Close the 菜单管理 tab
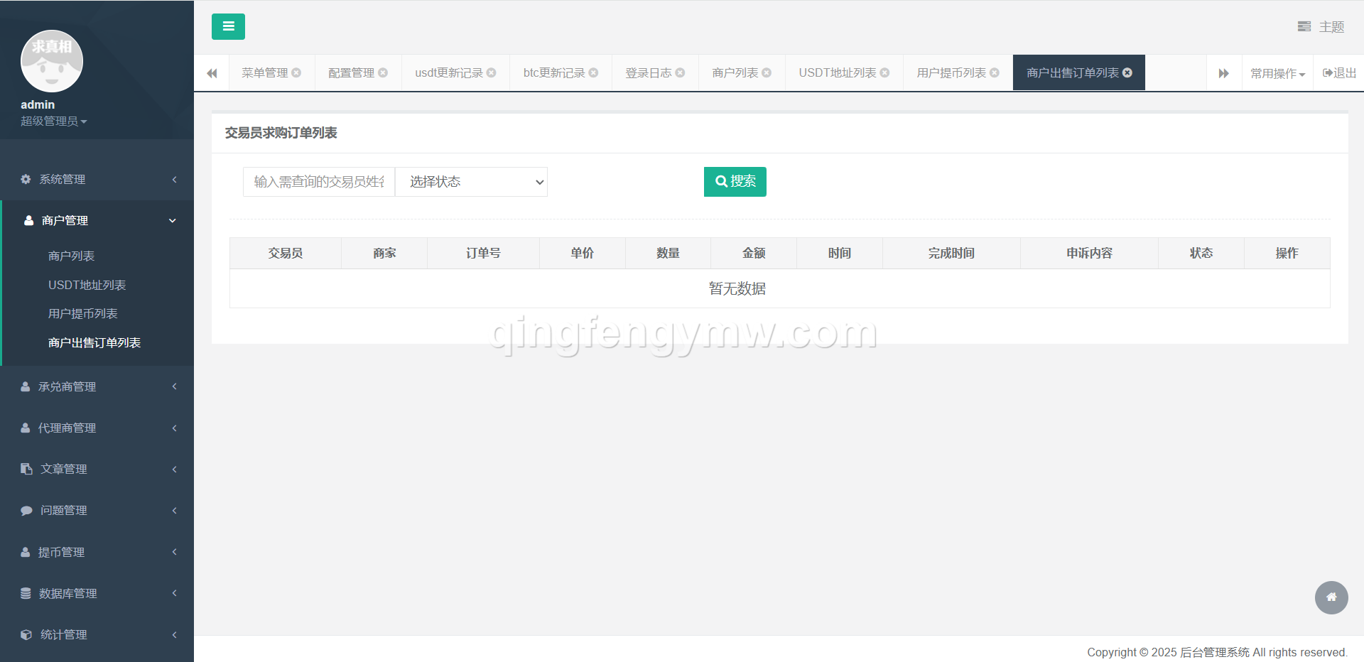The width and height of the screenshot is (1364, 662). click(x=296, y=72)
